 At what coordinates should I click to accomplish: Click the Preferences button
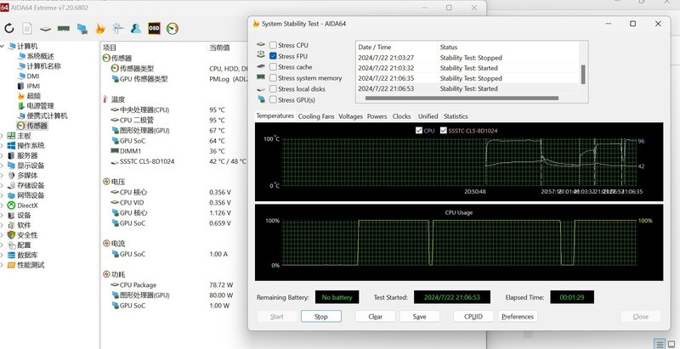(x=518, y=317)
